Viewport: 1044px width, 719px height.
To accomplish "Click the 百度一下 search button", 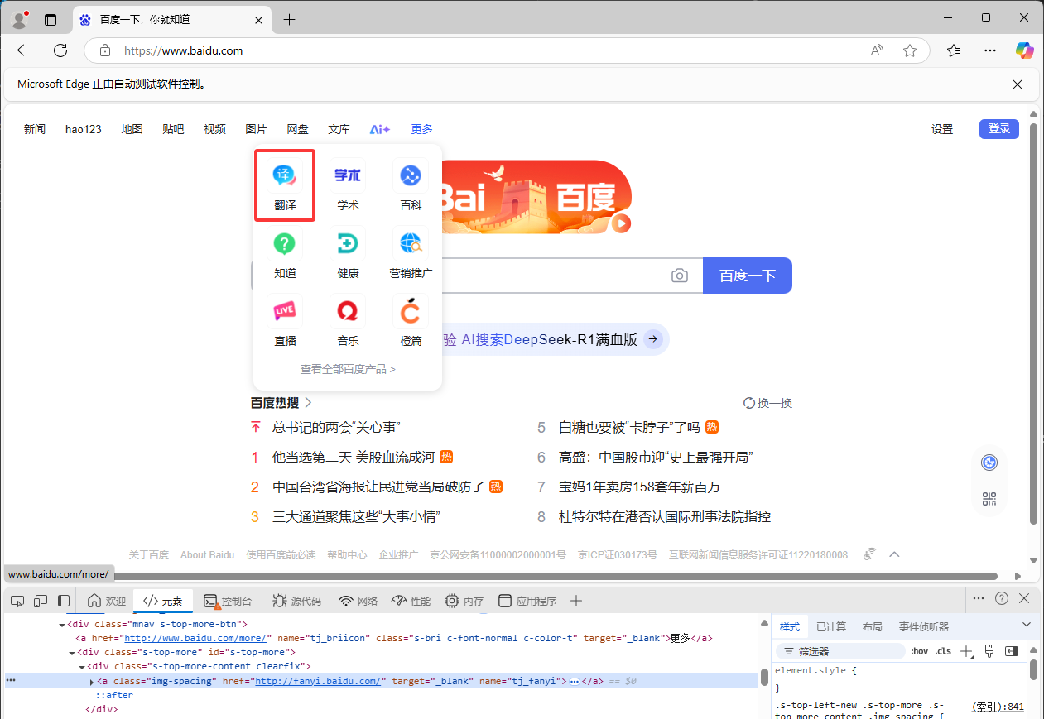I will pos(748,276).
